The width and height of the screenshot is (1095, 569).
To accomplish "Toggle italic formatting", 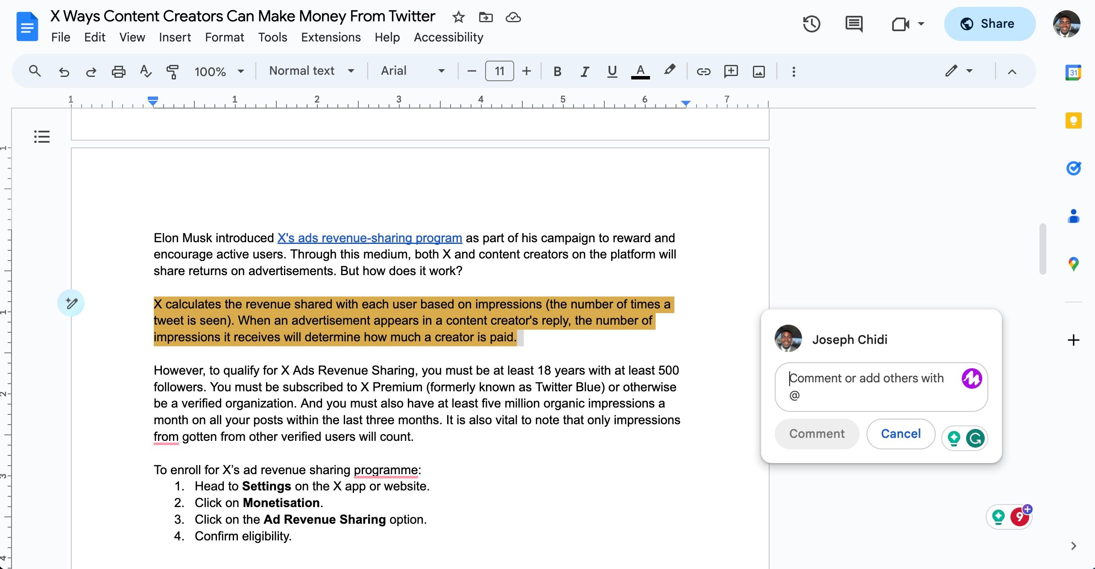I will point(585,71).
